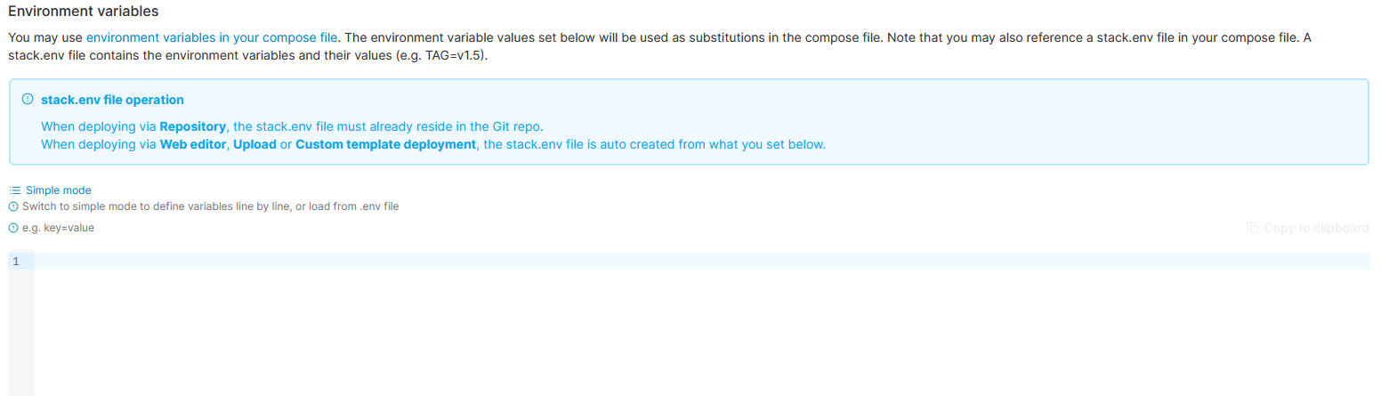Click the Environment variables section heading
This screenshot has width=1381, height=396.
click(x=84, y=12)
